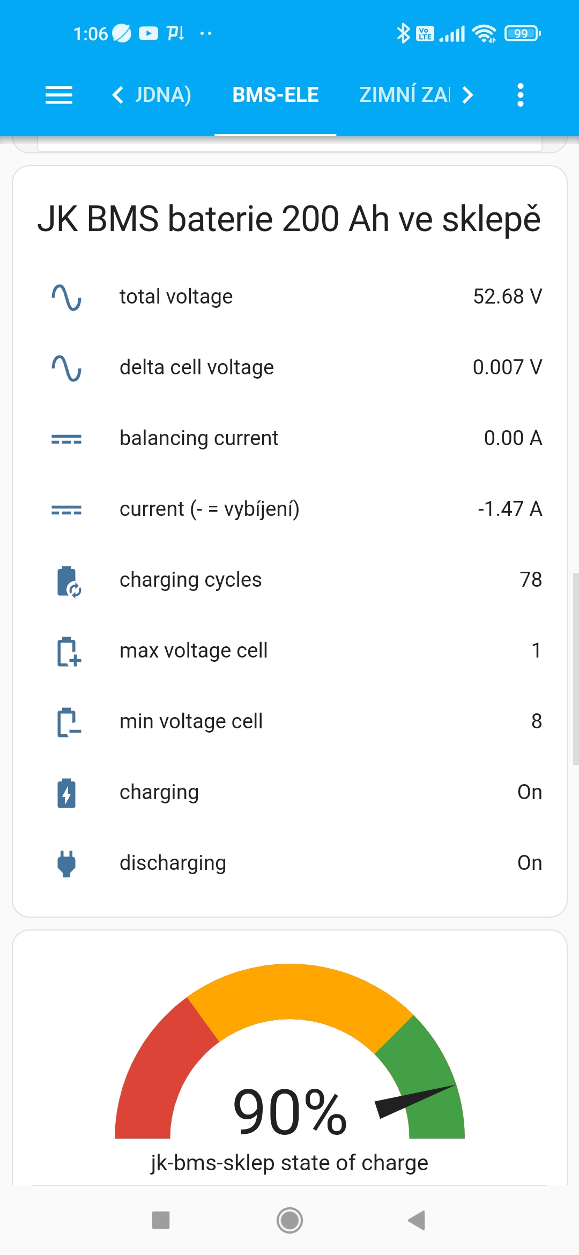Tap the charging lightning battery icon
Image resolution: width=579 pixels, height=1255 pixels.
coord(66,793)
